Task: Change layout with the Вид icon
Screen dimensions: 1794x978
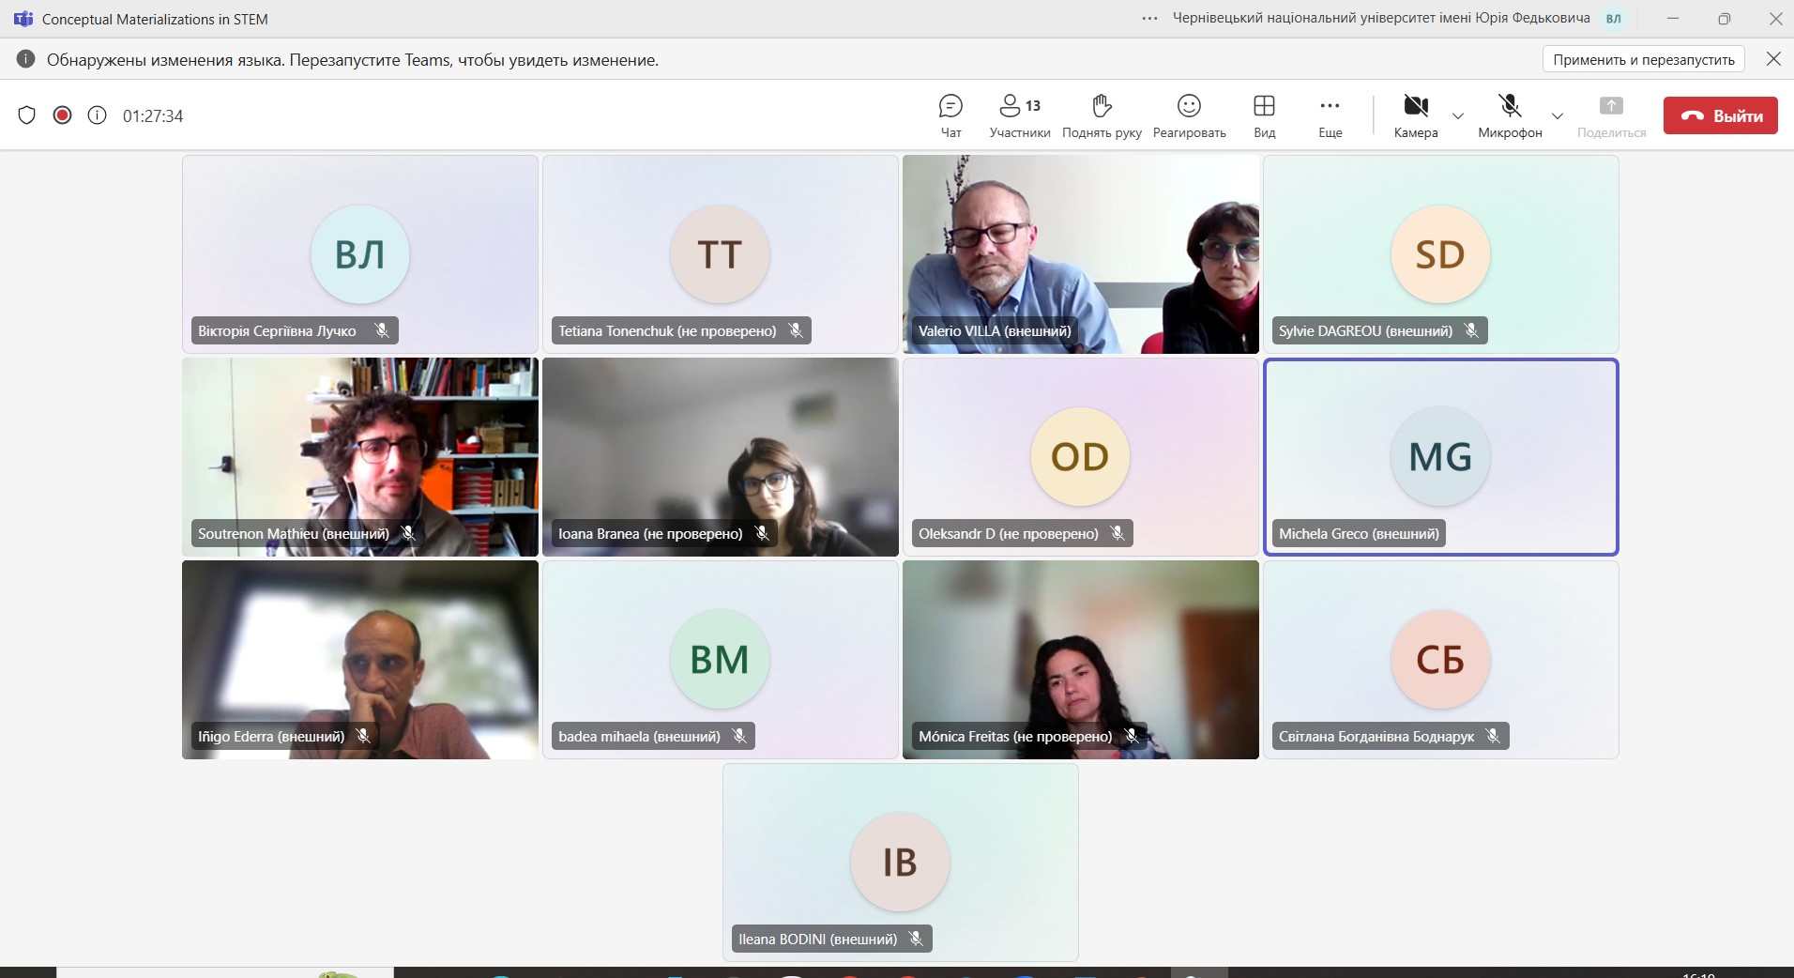Action: click(1264, 115)
